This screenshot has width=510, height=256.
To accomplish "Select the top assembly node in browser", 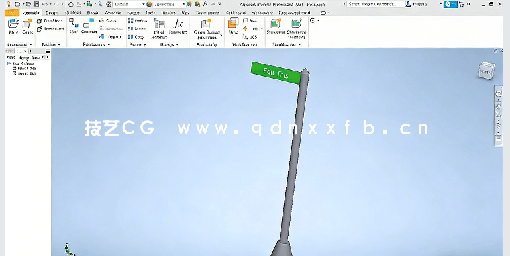I will point(21,64).
